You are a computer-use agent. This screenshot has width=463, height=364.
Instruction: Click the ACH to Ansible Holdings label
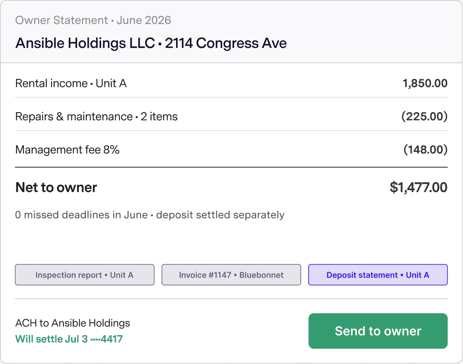pyautogui.click(x=73, y=323)
